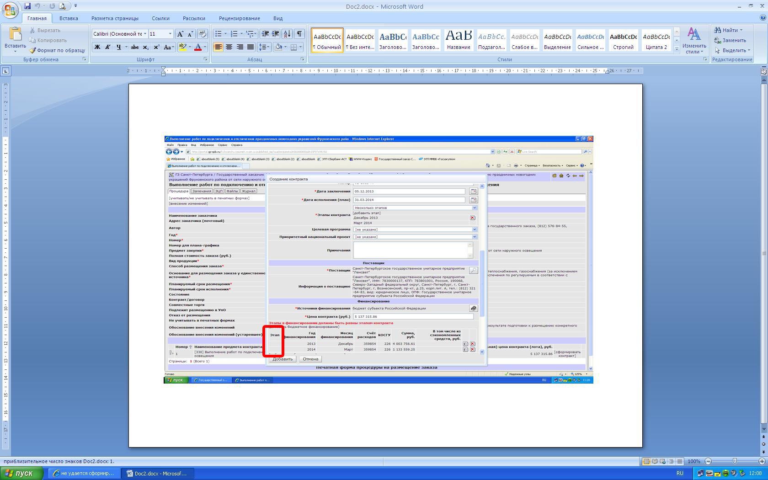This screenshot has width=768, height=480.
Task: Switch to the Разметка страницы ribbon tab
Action: [115, 18]
